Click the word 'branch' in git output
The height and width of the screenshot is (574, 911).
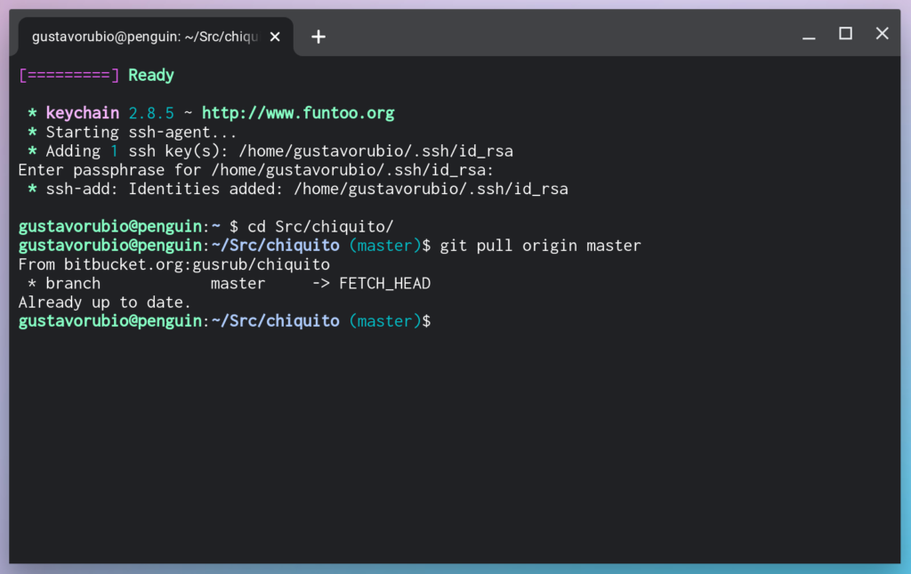coord(73,284)
